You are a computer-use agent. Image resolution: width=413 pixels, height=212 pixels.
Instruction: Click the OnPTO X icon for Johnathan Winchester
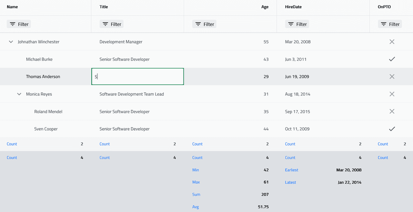[392, 42]
